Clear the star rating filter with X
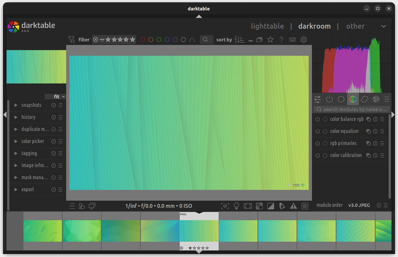This screenshot has width=398, height=257. [x=96, y=39]
